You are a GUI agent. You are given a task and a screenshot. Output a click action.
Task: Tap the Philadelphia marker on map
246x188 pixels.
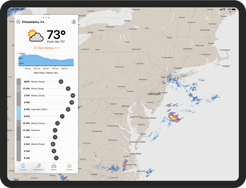tap(148, 94)
